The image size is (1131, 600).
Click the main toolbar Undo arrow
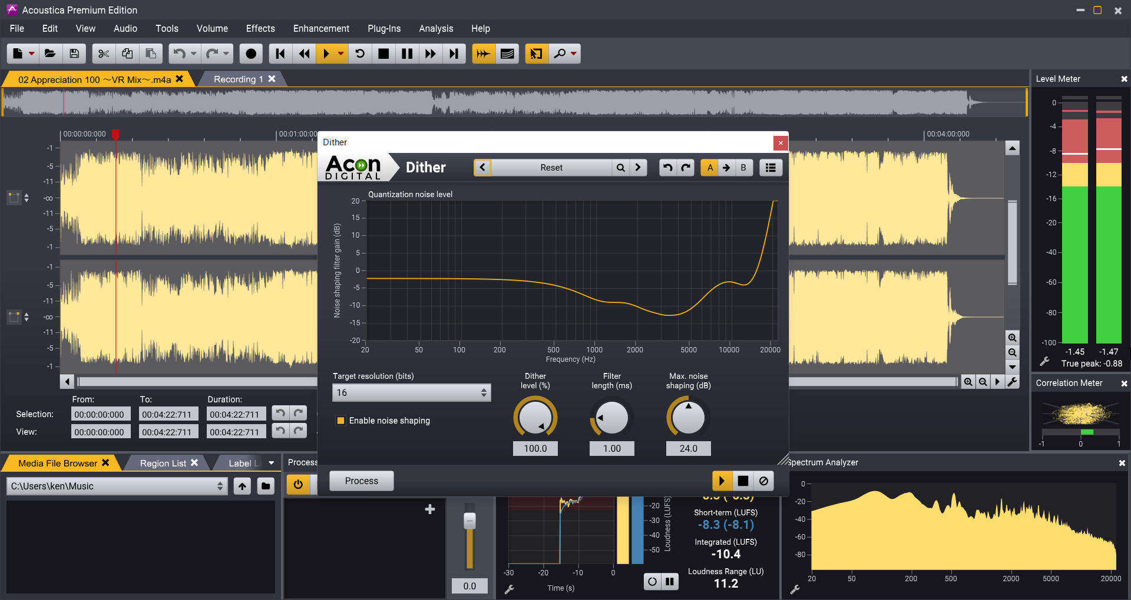point(179,54)
